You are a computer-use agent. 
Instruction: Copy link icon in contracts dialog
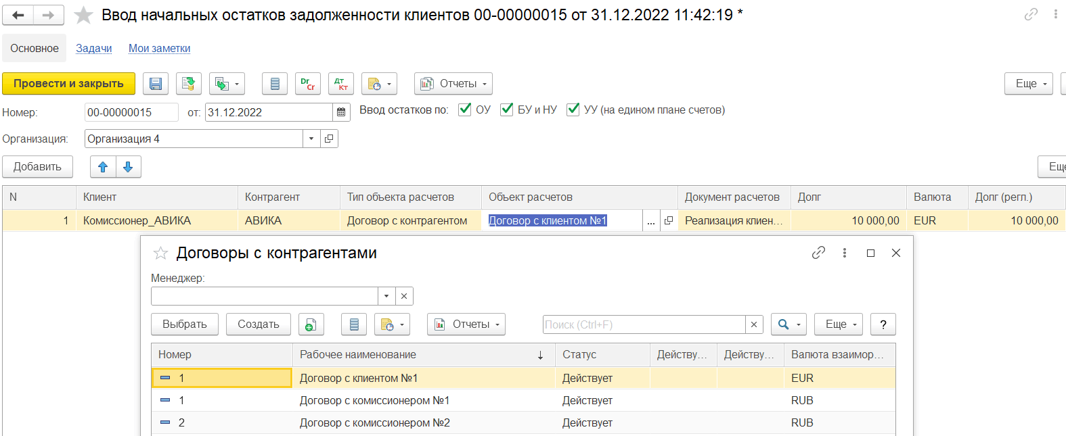click(818, 253)
